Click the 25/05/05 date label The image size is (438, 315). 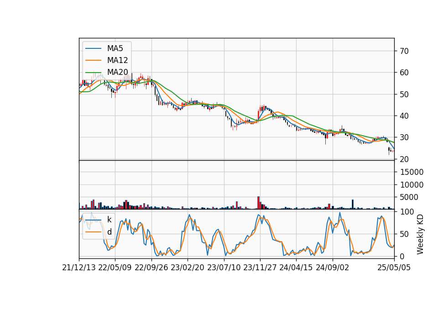pyautogui.click(x=394, y=268)
